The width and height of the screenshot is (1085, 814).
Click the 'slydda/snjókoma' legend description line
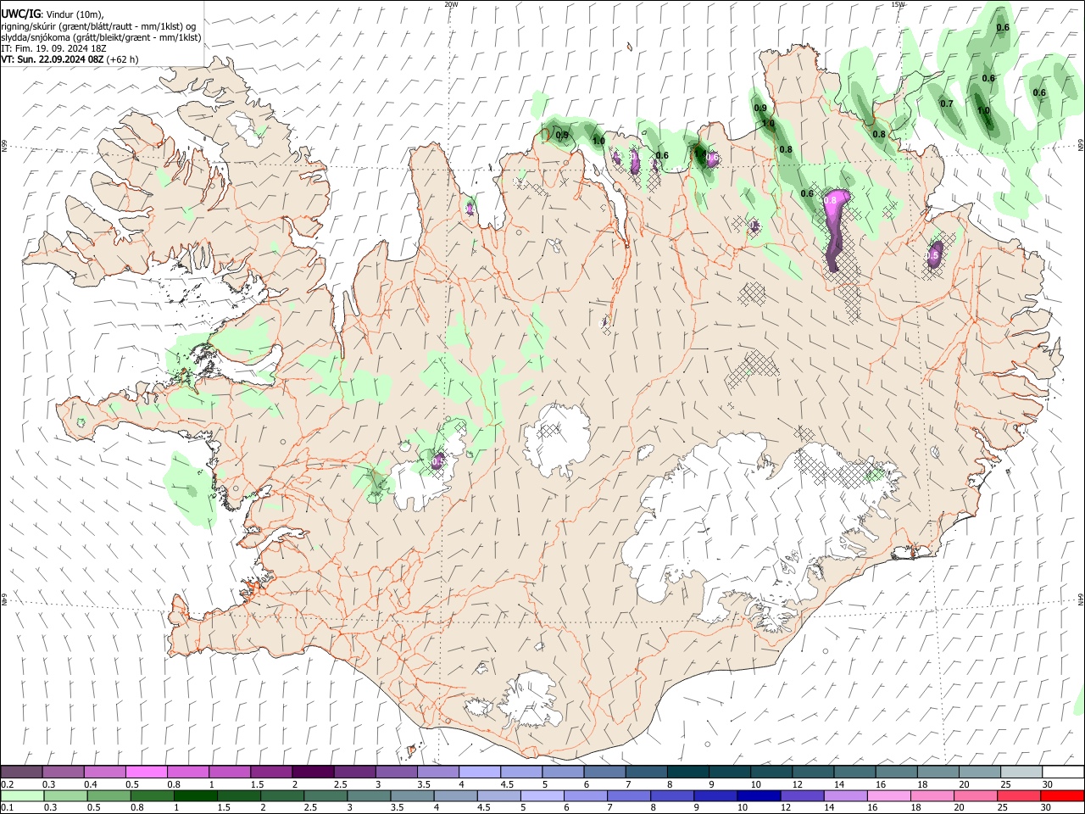[x=101, y=37]
